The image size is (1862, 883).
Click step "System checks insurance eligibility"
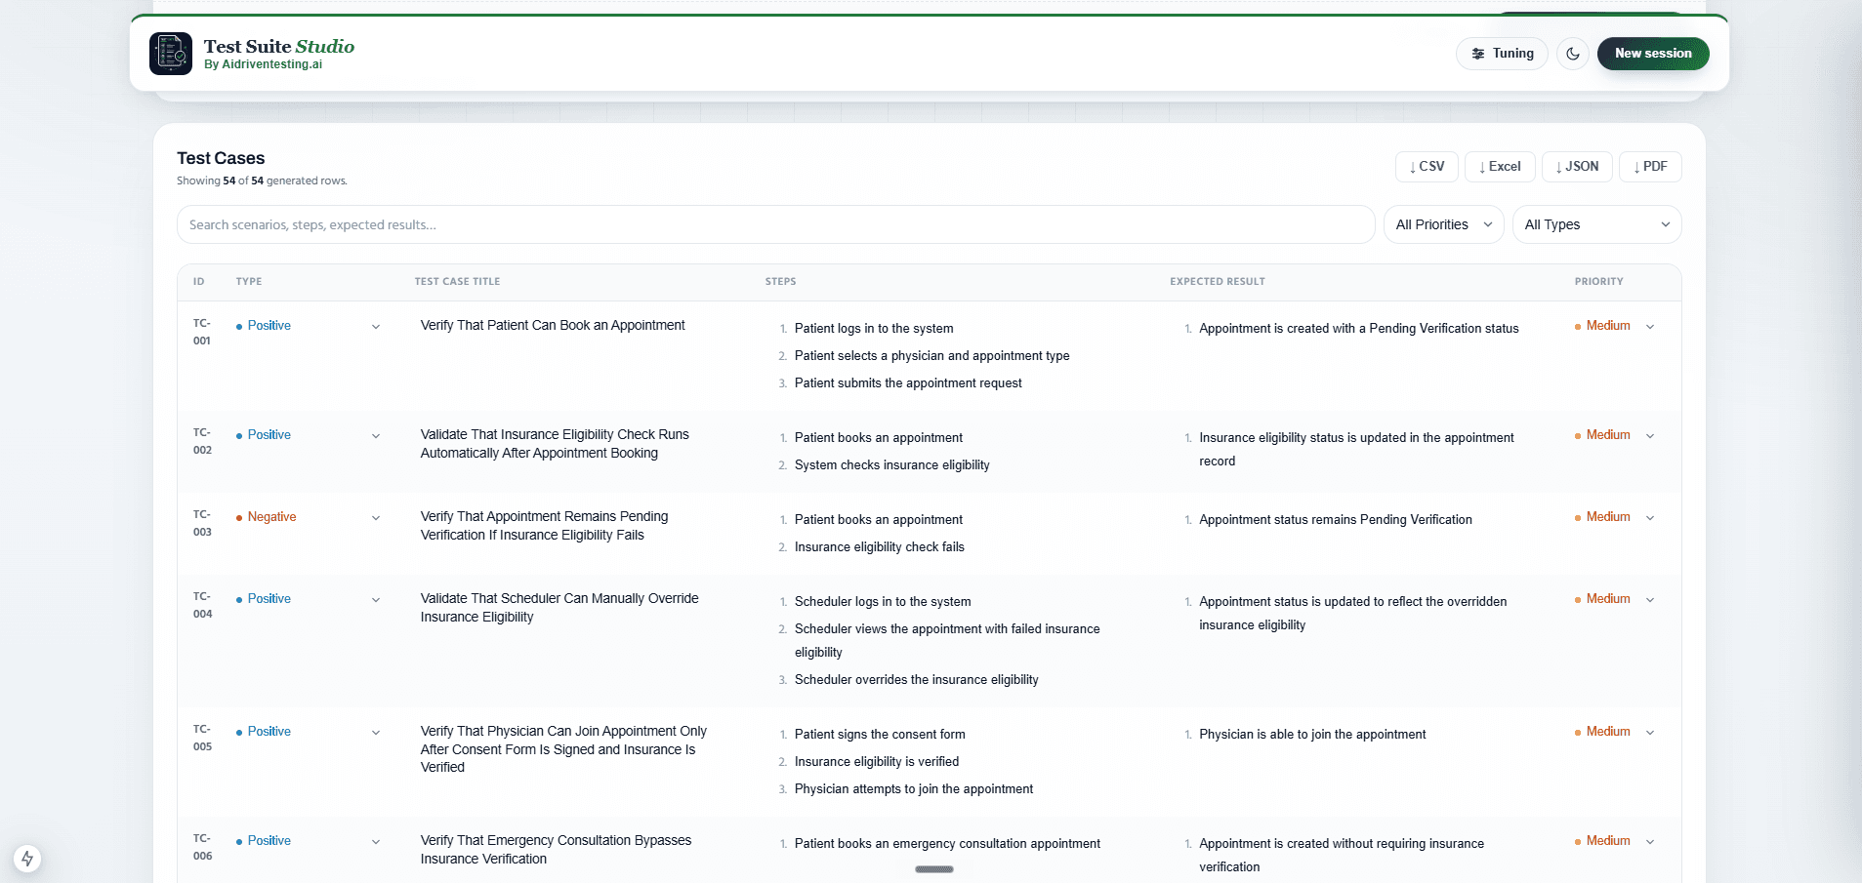pos(891,465)
